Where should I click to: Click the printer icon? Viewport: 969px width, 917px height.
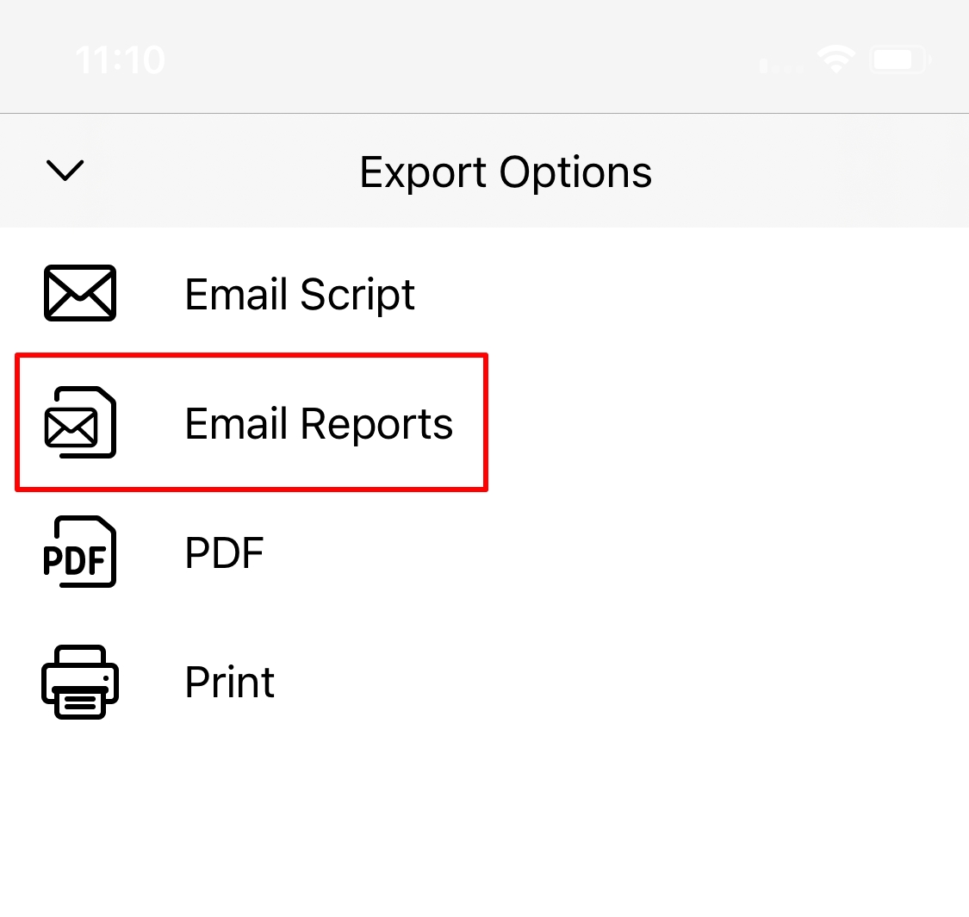pyautogui.click(x=80, y=682)
